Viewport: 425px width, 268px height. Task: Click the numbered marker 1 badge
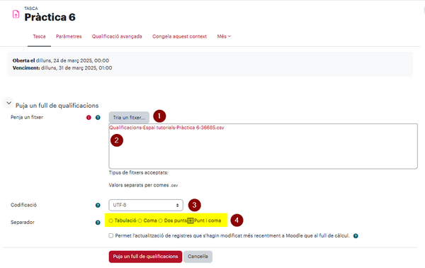[159, 116]
